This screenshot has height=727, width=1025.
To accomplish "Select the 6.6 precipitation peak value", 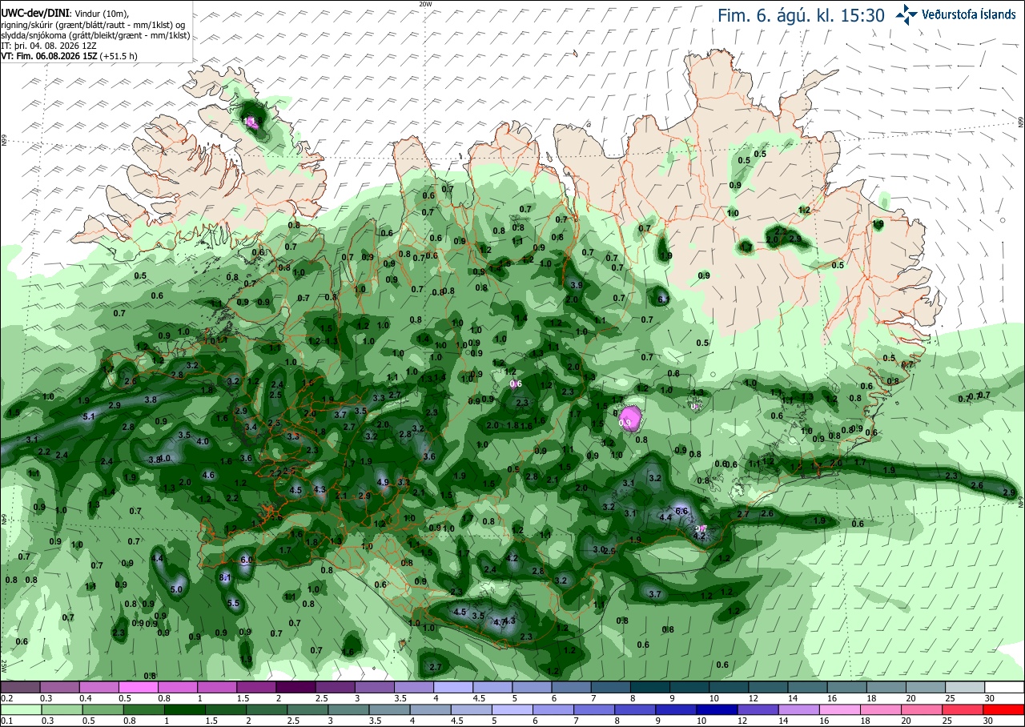I will pos(682,511).
